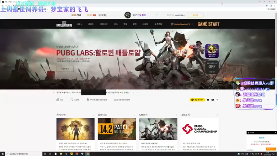277x156 pixels.
Task: Open the 고객센터 menu item
Action: pos(158,24)
